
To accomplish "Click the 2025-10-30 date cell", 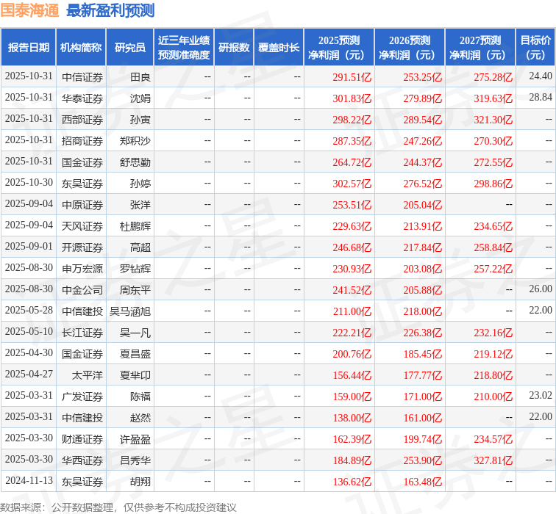I will (29, 182).
